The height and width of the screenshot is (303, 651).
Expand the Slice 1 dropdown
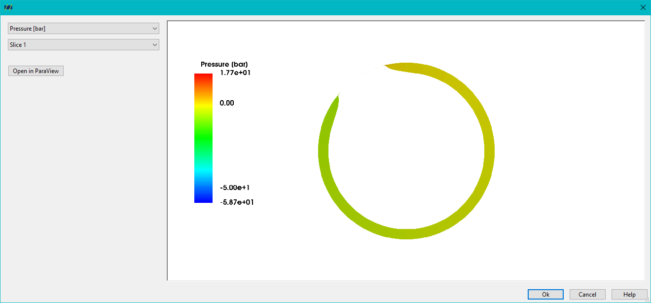[84, 45]
